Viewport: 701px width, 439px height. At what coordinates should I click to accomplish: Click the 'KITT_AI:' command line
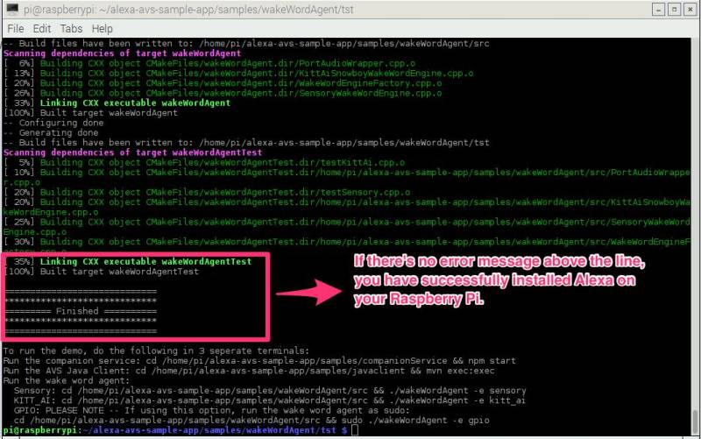270,400
